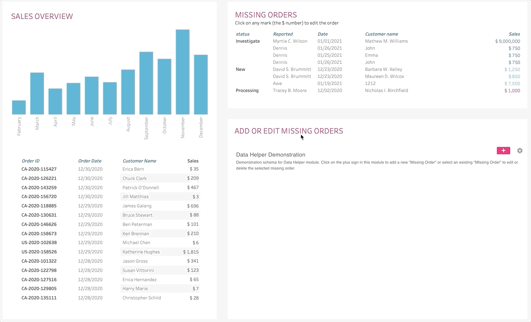Edit the $ 9,000,000 missing order

click(507, 41)
